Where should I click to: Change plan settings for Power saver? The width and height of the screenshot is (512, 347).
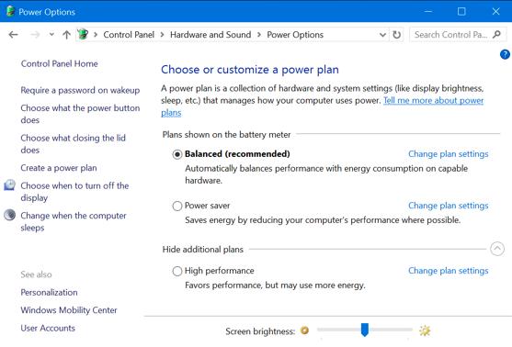click(449, 205)
